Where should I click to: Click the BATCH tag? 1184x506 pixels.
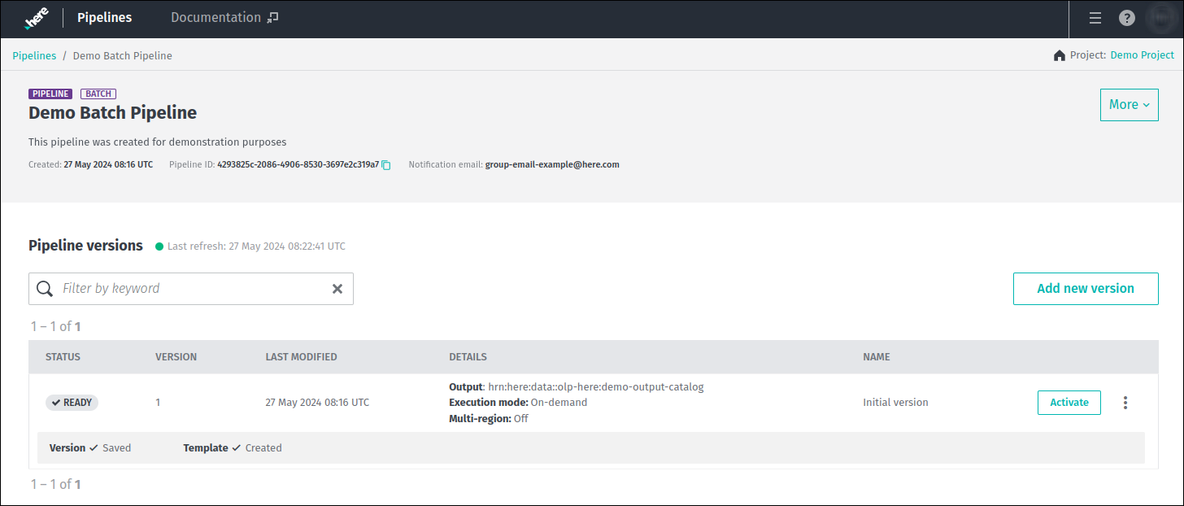[x=99, y=94]
